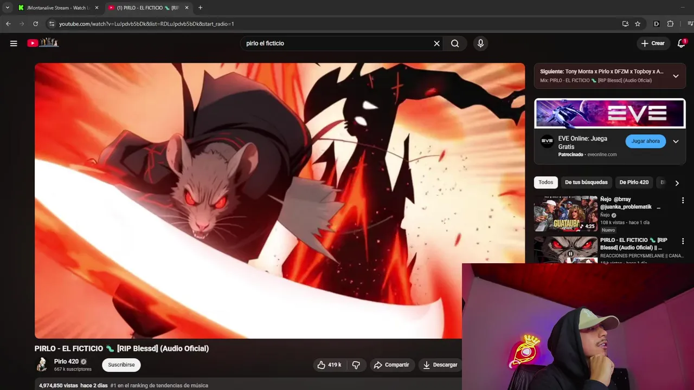Click the EVE Online ad banner
This screenshot has width=694, height=390.
(x=610, y=113)
